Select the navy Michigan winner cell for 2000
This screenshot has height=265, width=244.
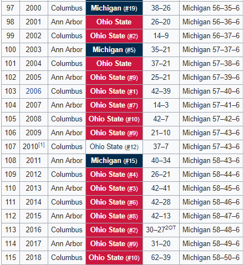(x=114, y=8)
